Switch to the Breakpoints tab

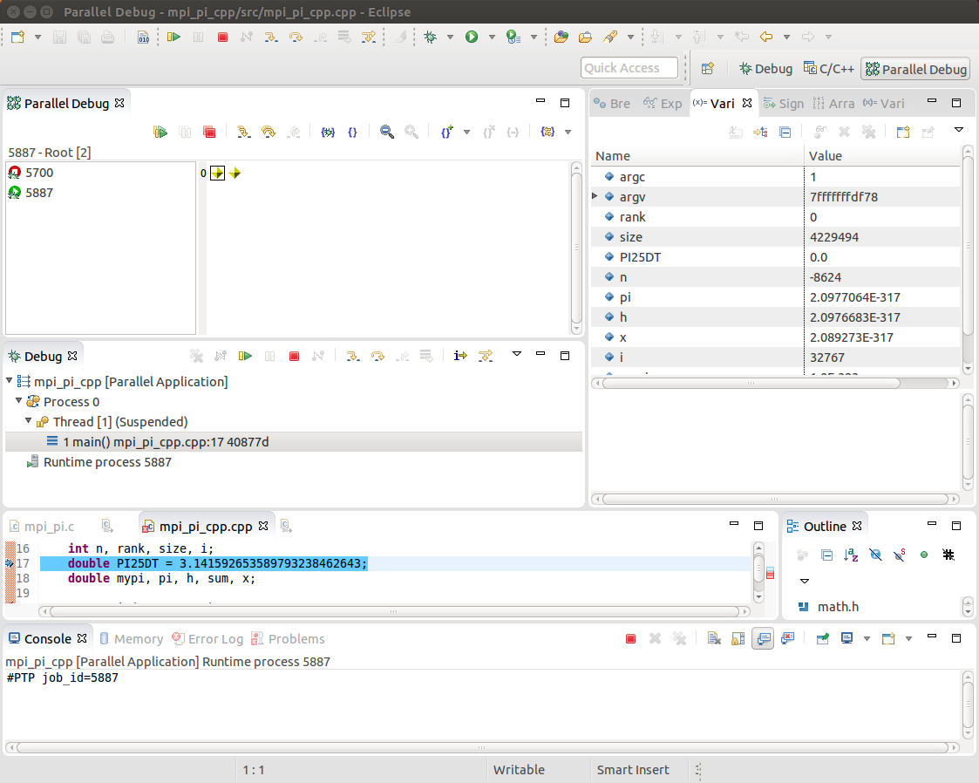tap(612, 104)
